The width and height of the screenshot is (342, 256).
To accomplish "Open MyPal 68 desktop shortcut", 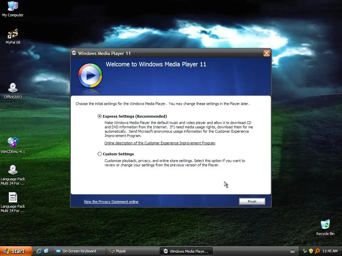I will tap(13, 36).
